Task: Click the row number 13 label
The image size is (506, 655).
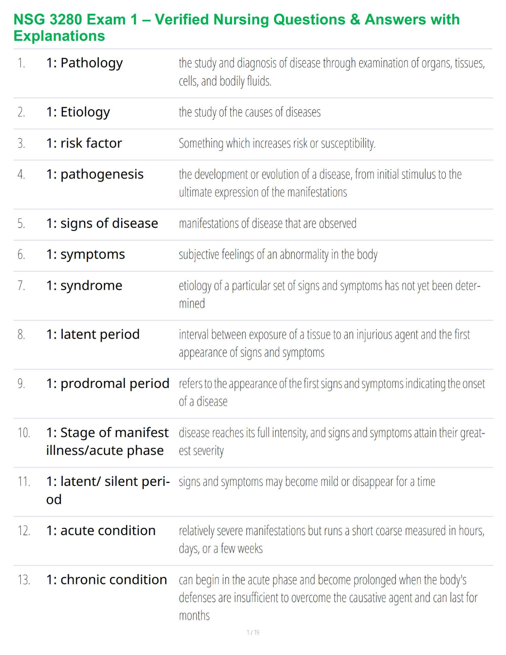Action: [24, 580]
